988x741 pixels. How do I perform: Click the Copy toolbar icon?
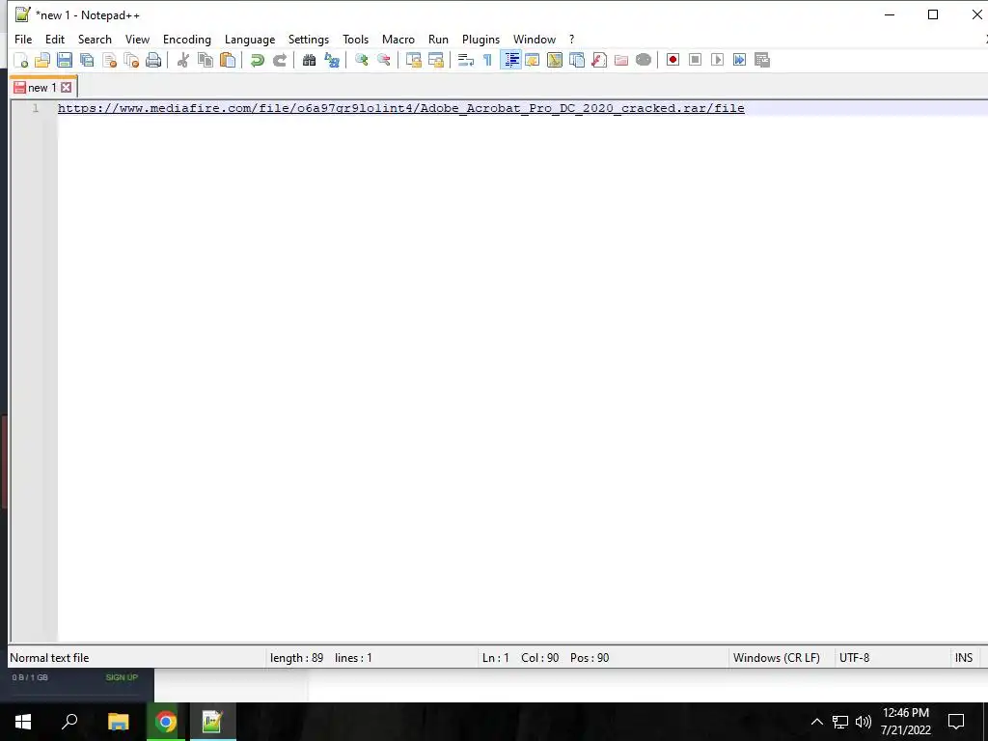(x=205, y=60)
